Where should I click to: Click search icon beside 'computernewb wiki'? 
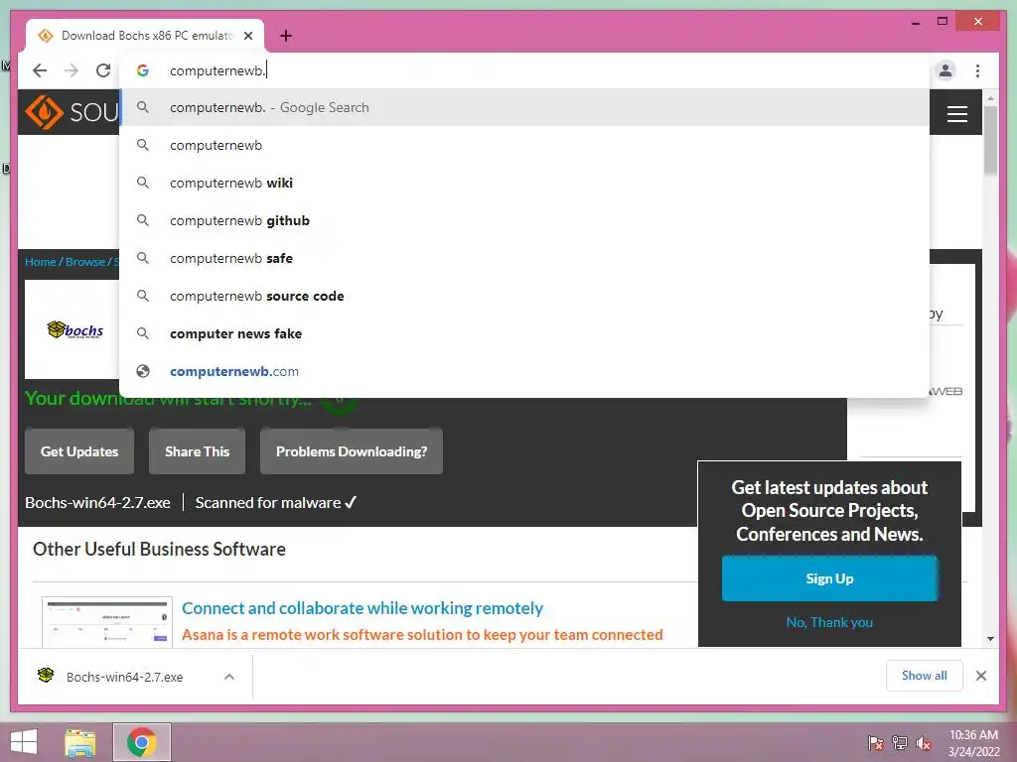click(143, 183)
